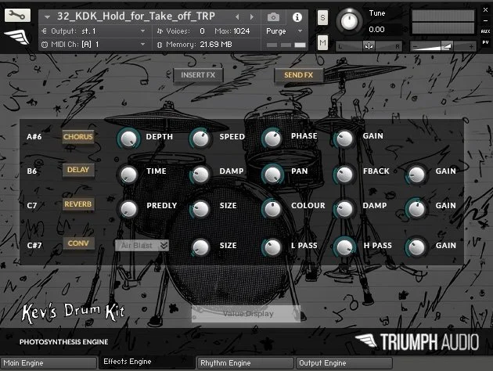Toggle the CONV effect on
Viewport: 493px width, 371px height.
click(78, 243)
